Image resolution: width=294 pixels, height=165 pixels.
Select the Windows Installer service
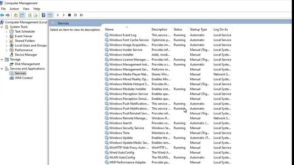121,55
